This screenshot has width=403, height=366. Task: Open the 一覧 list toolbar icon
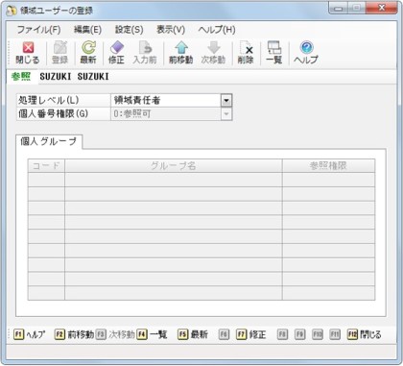pyautogui.click(x=274, y=53)
